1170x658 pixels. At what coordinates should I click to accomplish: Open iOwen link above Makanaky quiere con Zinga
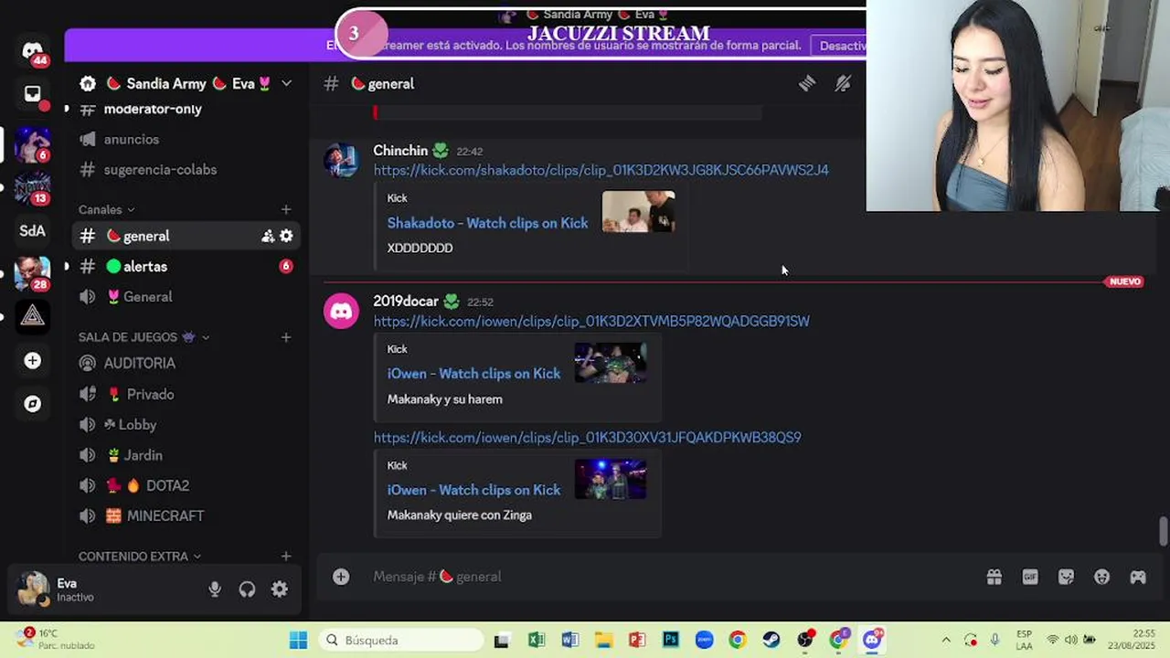click(x=473, y=490)
